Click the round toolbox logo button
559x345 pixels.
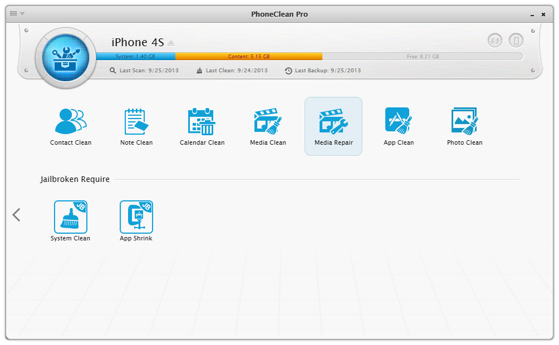click(66, 56)
